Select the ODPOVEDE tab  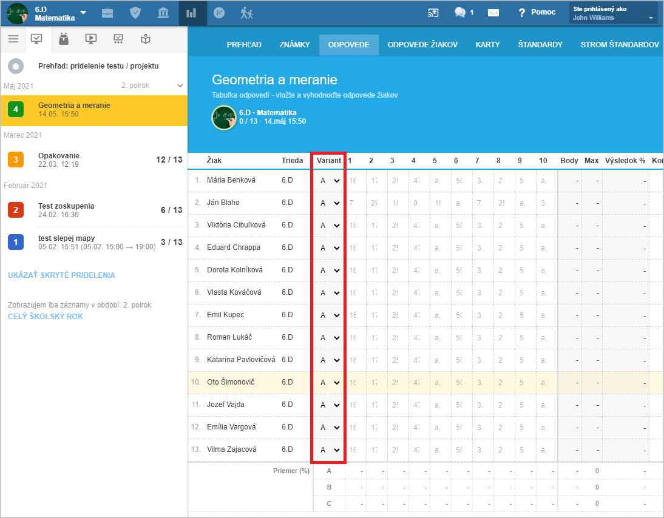(x=348, y=45)
